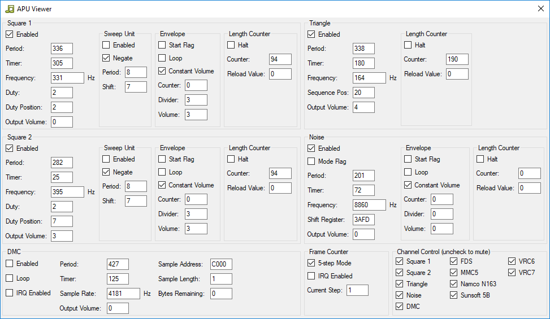Image resolution: width=550 pixels, height=319 pixels.
Task: Click the Square 1 Period field
Action: (62, 49)
